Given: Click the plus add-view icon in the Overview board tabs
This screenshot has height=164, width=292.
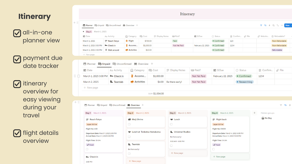Looking at the screenshot, I should 143,105.
